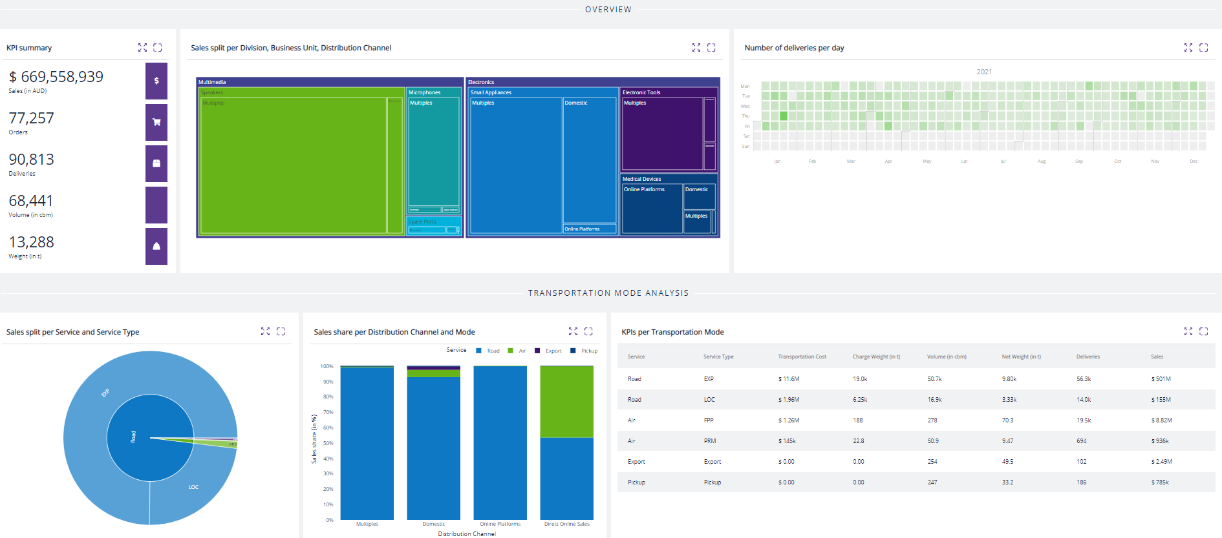
Task: Click the weight icon beside Weight KPI
Action: pyautogui.click(x=156, y=246)
